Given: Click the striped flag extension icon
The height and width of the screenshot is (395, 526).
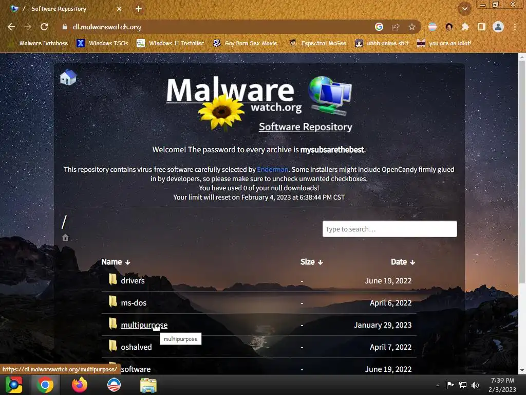Looking at the screenshot, I should pyautogui.click(x=433, y=27).
